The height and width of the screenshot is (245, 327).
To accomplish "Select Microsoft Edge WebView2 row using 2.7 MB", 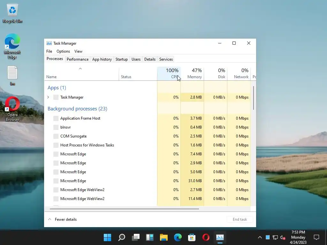I will [148, 190].
